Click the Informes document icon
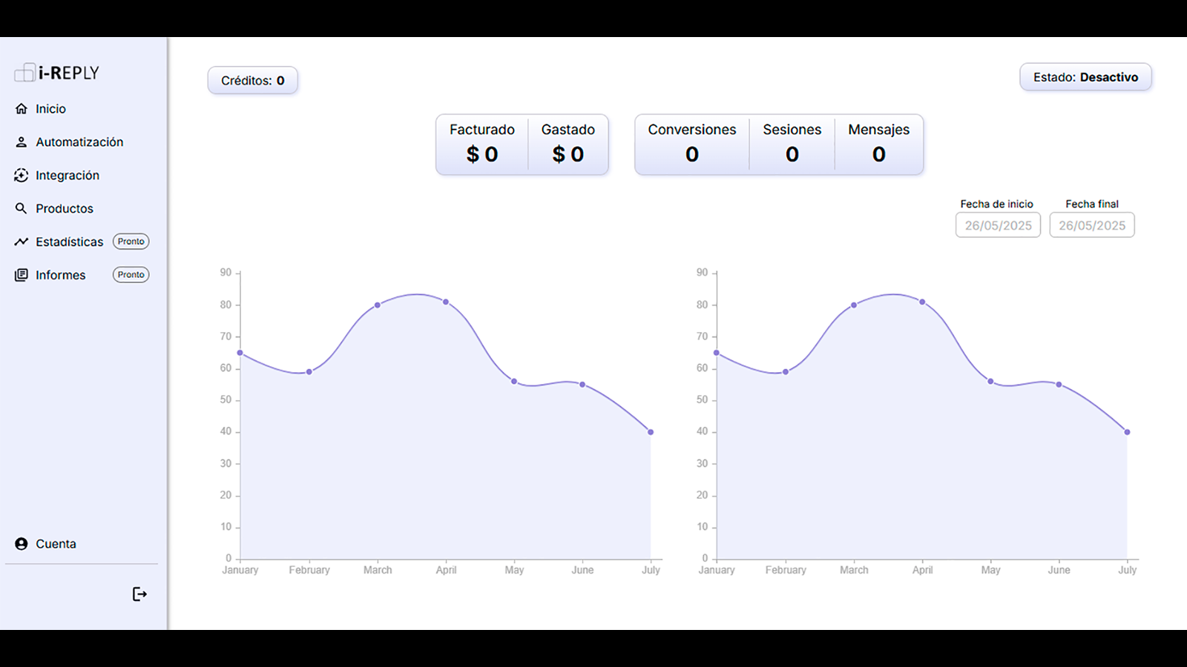Viewport: 1187px width, 667px height. pos(22,275)
